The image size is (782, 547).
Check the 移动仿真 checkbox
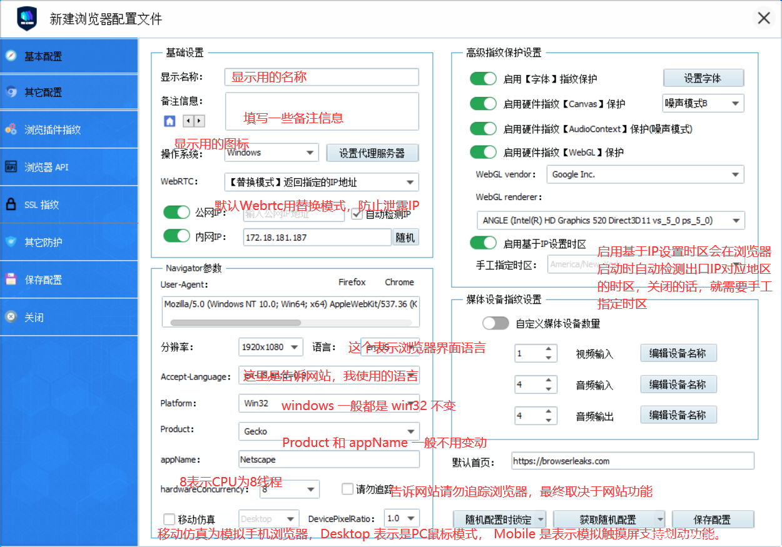coord(169,519)
